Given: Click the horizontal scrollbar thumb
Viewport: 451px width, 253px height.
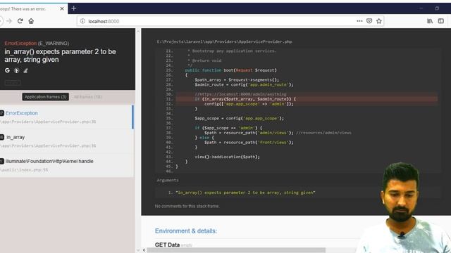Looking at the screenshot, I should [x=236, y=250].
